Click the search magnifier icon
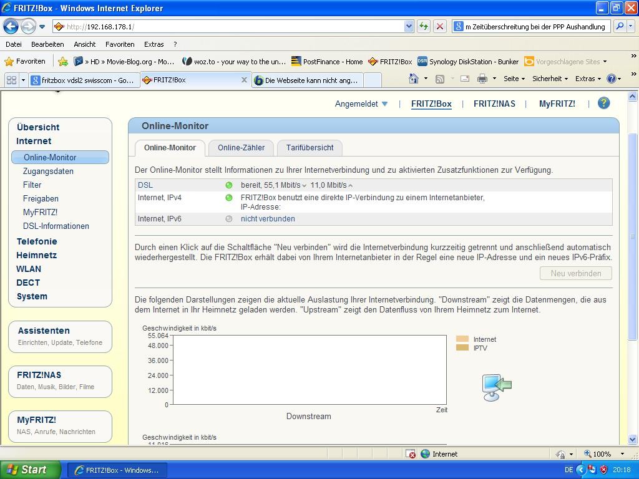639x479 pixels. (619, 26)
